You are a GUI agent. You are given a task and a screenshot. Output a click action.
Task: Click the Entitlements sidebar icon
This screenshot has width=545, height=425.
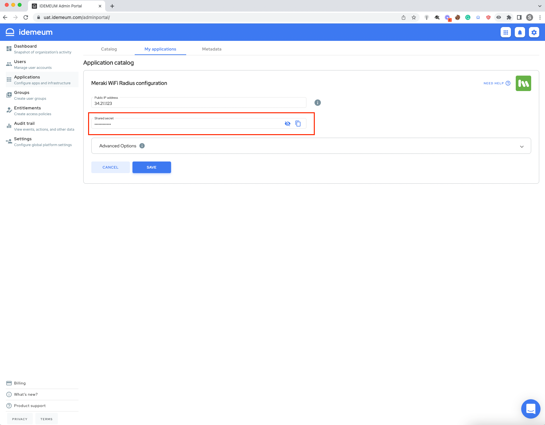pyautogui.click(x=9, y=110)
